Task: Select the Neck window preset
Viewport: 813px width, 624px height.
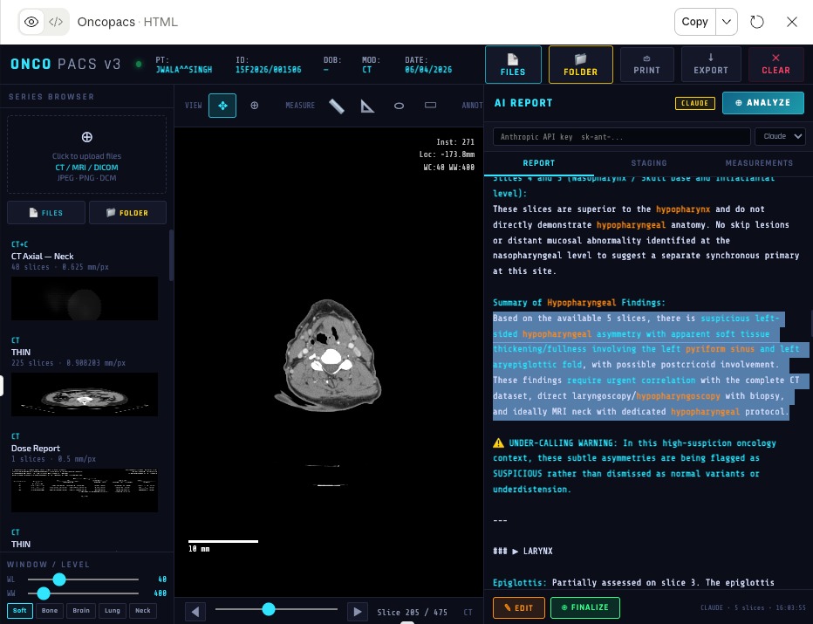Action: pyautogui.click(x=142, y=611)
